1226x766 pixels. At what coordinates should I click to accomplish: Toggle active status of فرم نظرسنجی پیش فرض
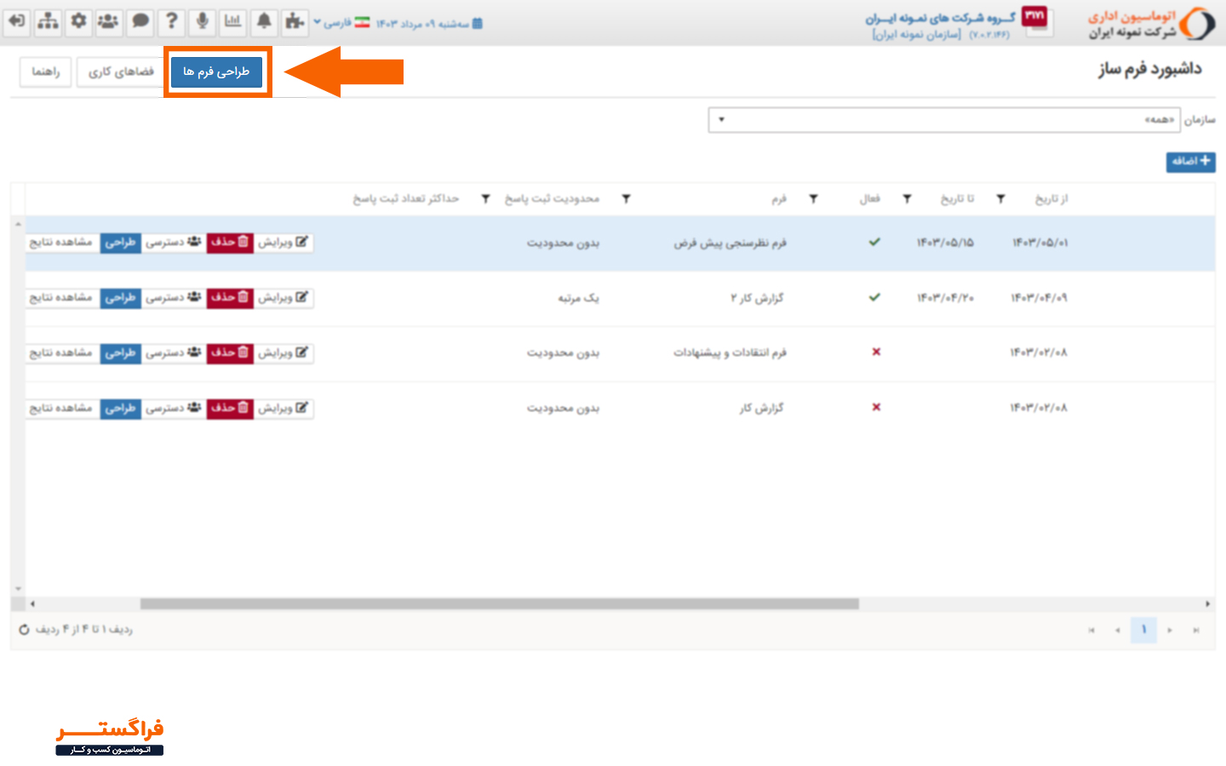pos(874,242)
